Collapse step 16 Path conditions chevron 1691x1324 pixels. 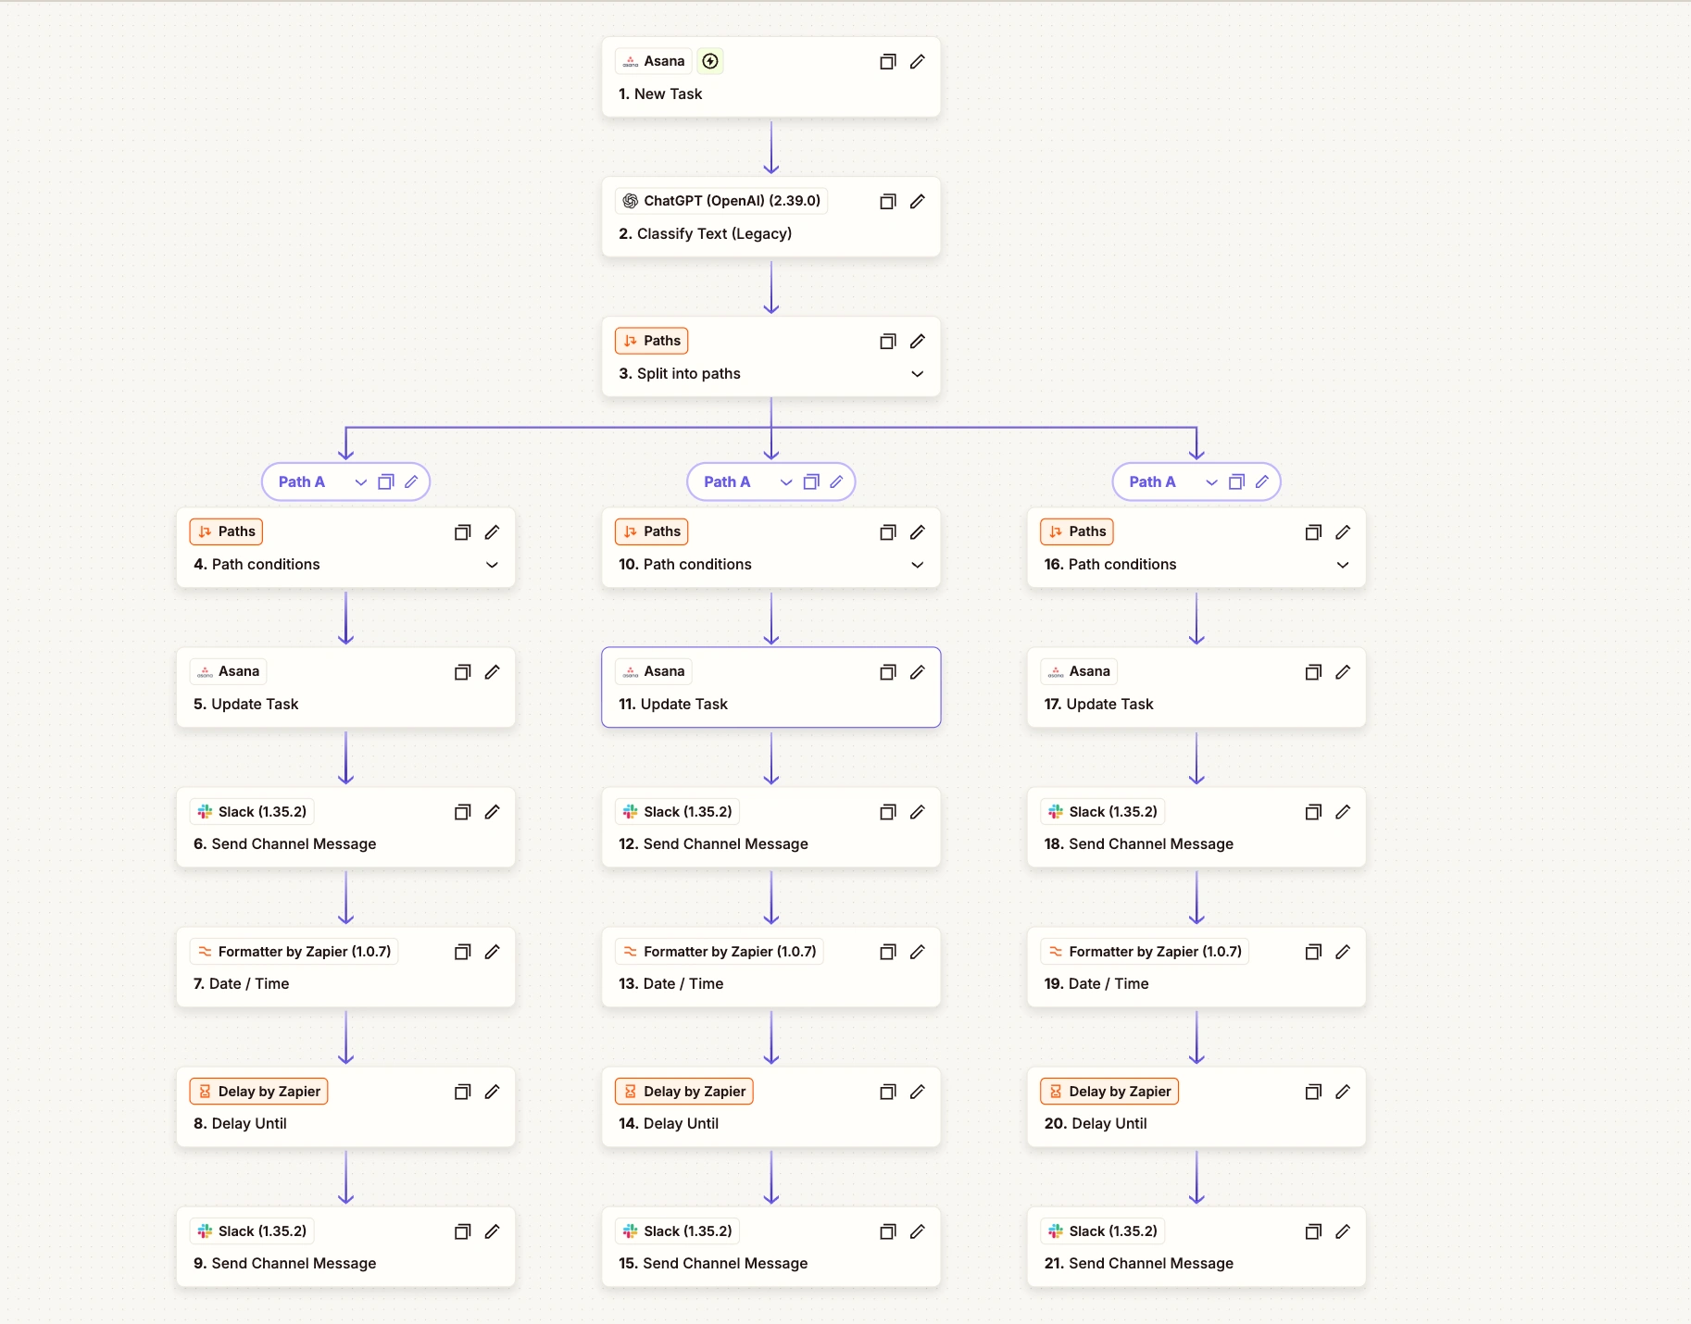pos(1343,565)
